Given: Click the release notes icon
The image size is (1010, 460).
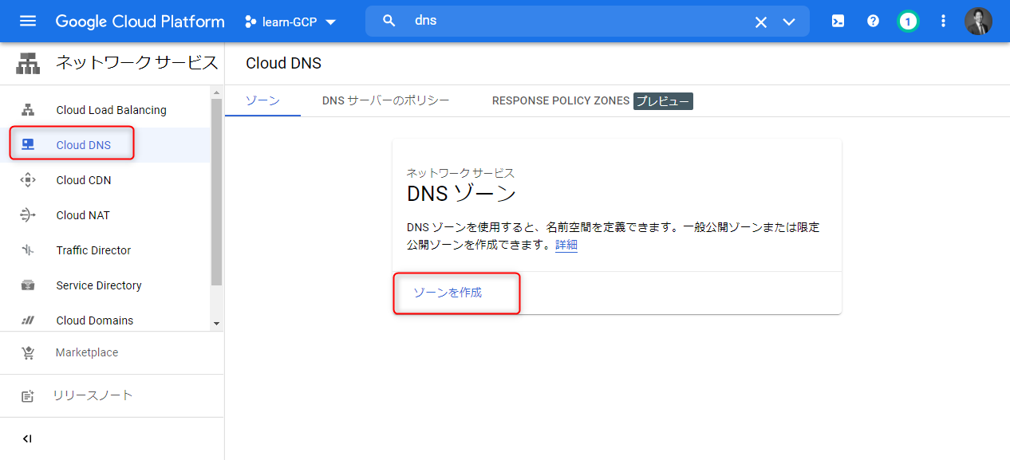Looking at the screenshot, I should tap(28, 396).
